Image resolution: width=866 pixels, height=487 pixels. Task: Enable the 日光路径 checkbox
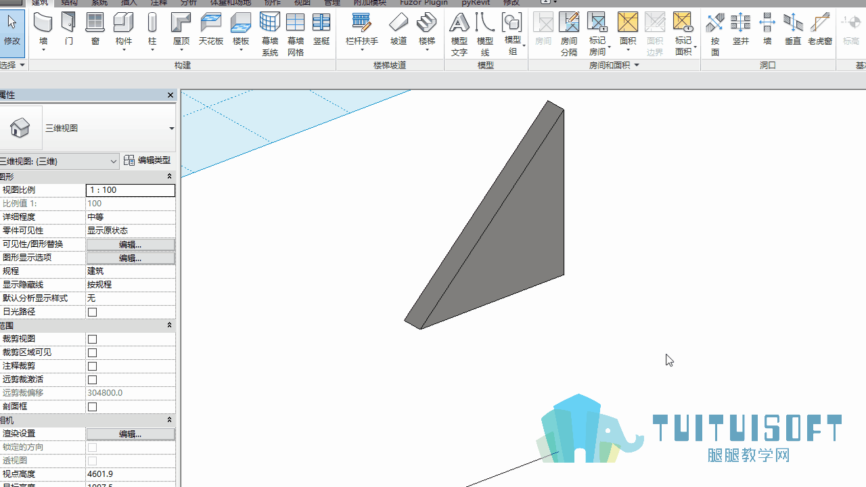(x=93, y=312)
